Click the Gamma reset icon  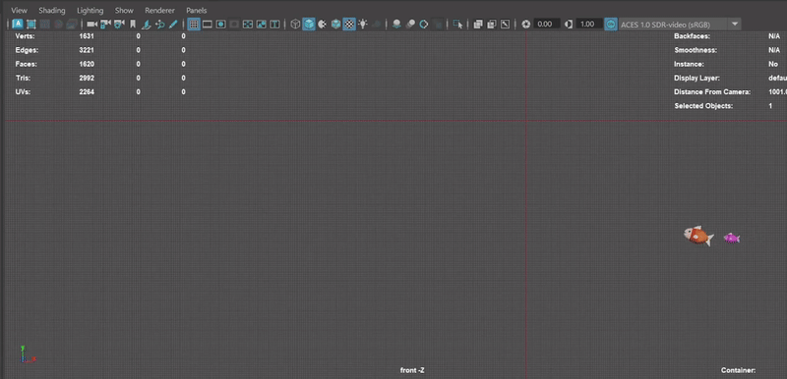569,24
